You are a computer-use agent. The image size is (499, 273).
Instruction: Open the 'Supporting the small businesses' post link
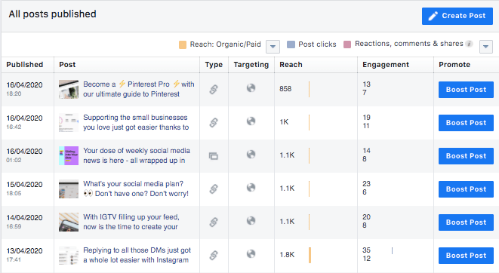(136, 122)
